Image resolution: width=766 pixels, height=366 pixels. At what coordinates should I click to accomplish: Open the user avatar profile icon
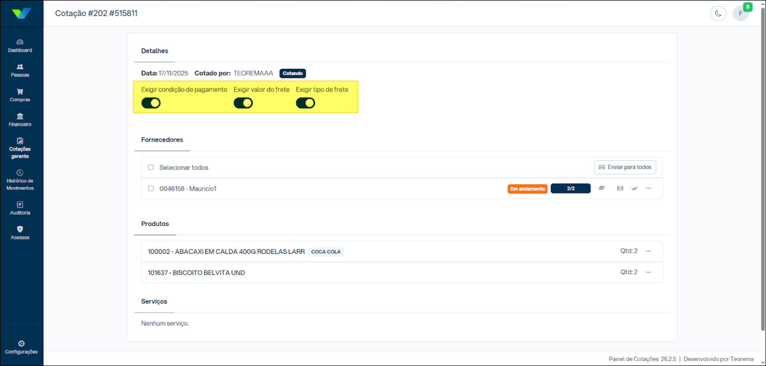(x=740, y=13)
